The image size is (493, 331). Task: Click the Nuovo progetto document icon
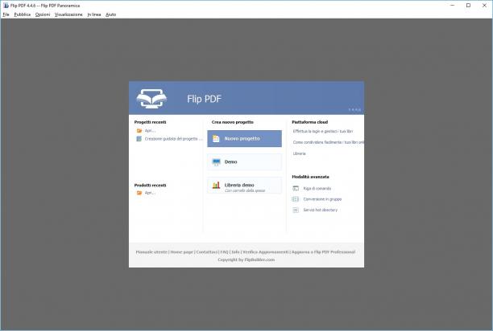(x=216, y=138)
